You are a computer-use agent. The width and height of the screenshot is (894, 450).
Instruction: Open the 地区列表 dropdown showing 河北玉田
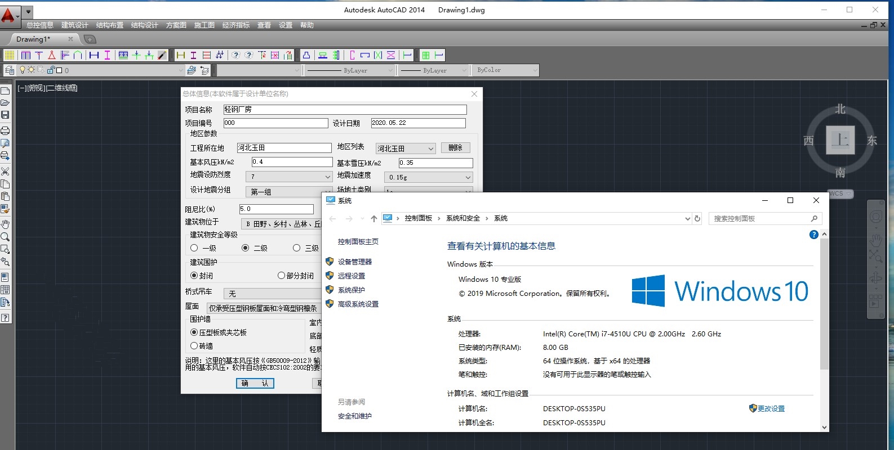coord(406,148)
